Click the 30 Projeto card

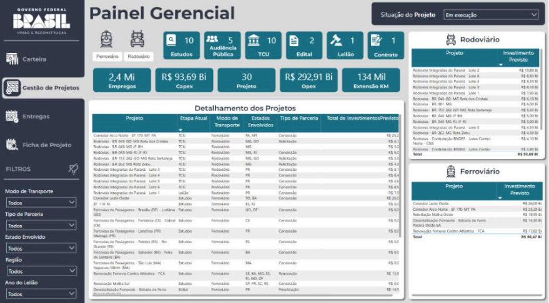pos(247,80)
